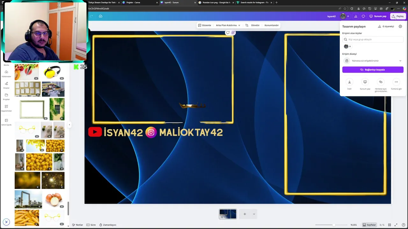Select the white picture frame image
Viewport: 408px width, 229px height.
point(32,109)
